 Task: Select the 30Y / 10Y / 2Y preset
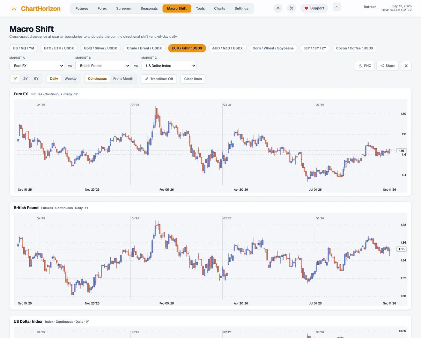[x=315, y=48]
